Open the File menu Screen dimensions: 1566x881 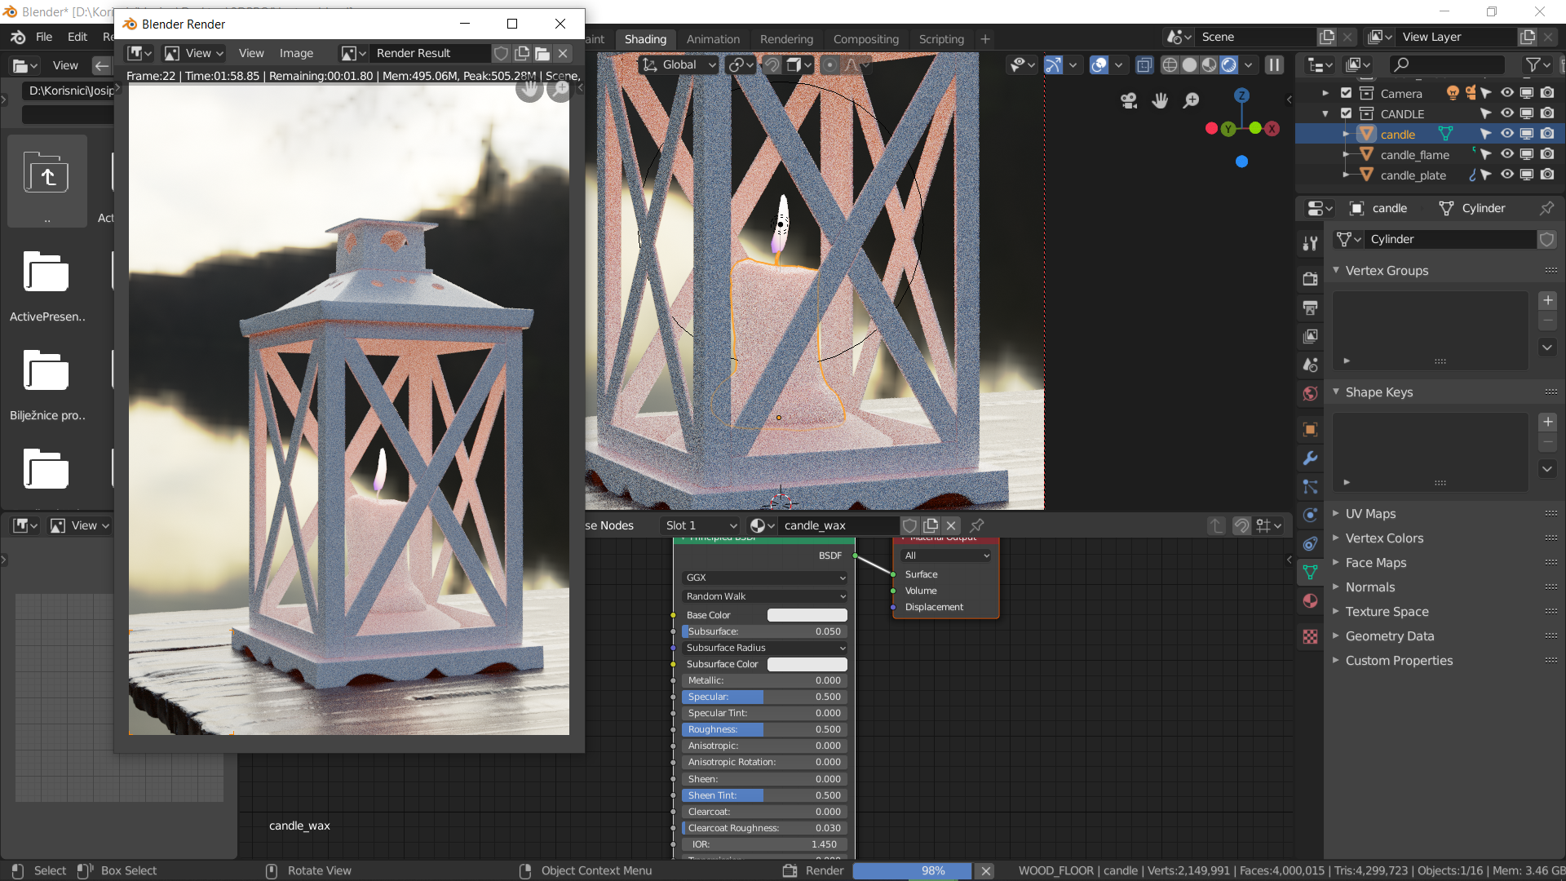(44, 38)
